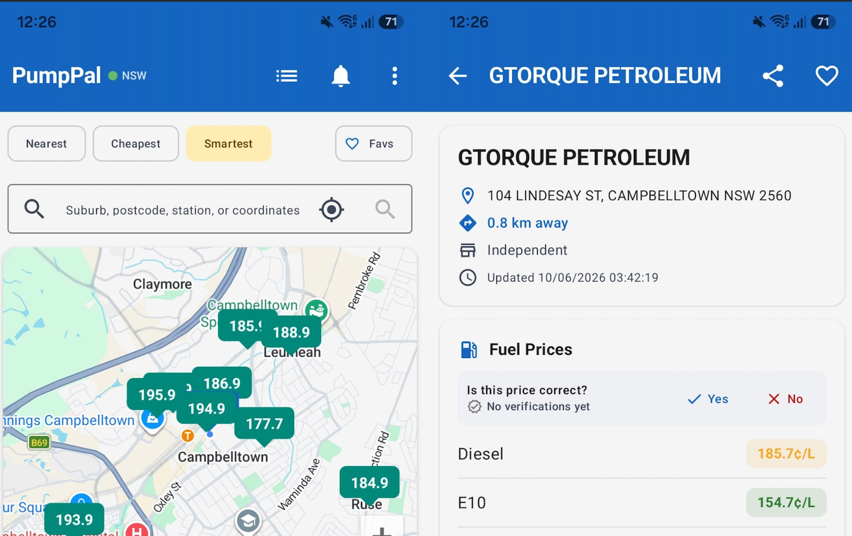Open notifications bell in PumpPal header
852x536 pixels.
(x=341, y=76)
